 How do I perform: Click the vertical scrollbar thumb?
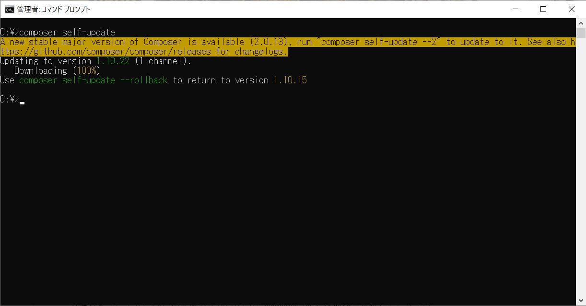[x=581, y=33]
